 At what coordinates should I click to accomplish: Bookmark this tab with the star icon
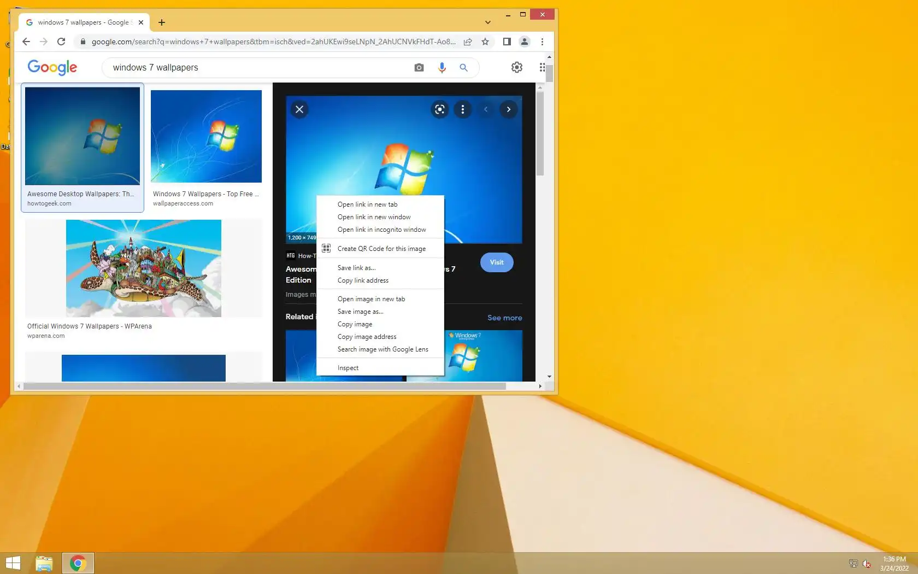click(485, 42)
